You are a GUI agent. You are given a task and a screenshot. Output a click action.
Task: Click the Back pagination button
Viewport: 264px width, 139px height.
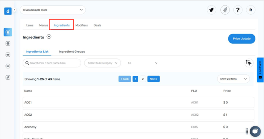(125, 79)
